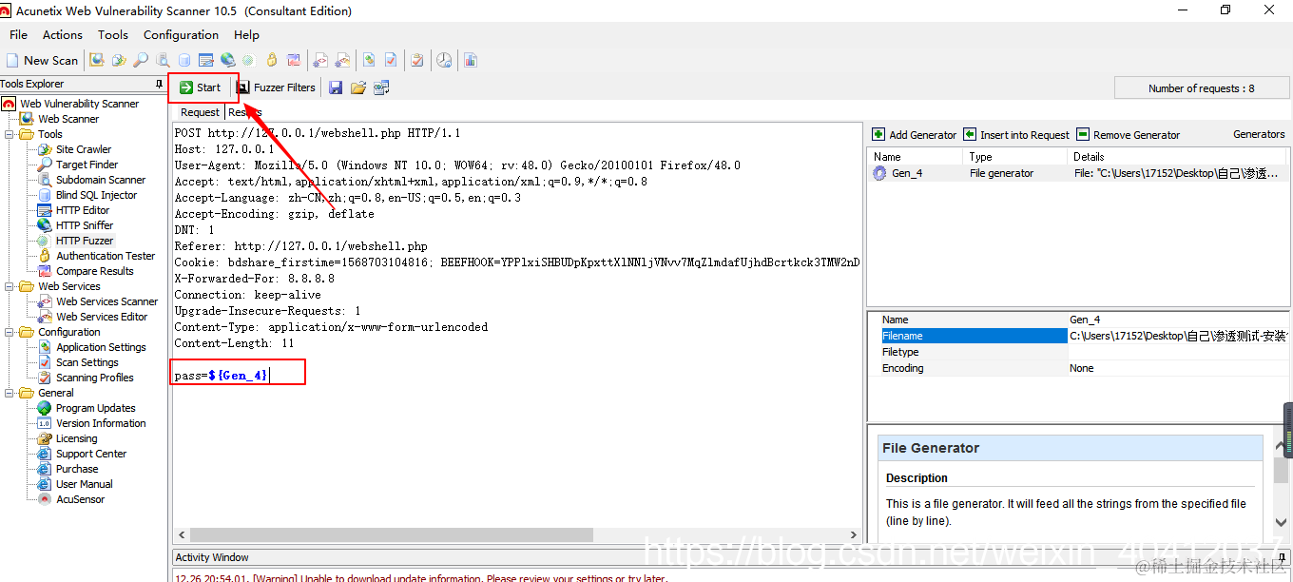Open the Scheduler clock icon in toolbar
1293x582 pixels.
tap(444, 60)
